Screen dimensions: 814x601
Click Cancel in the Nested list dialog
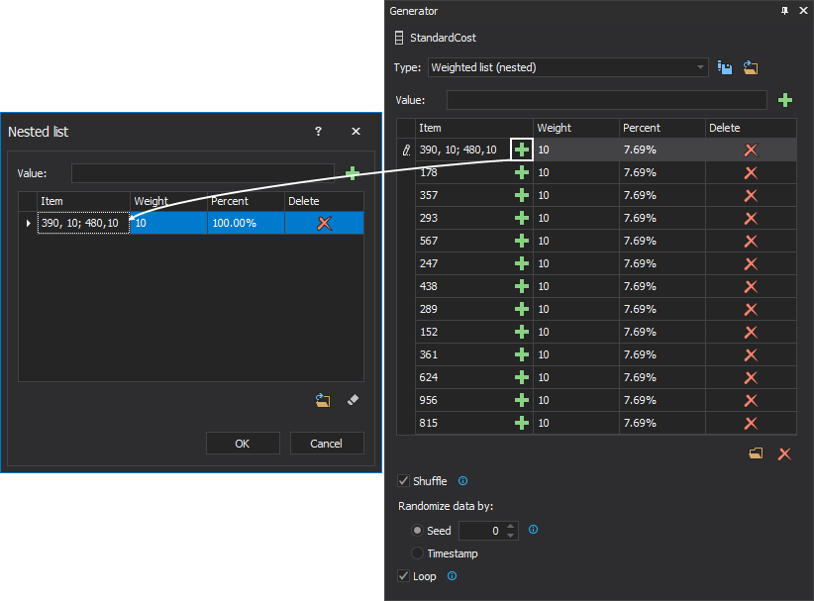[327, 444]
